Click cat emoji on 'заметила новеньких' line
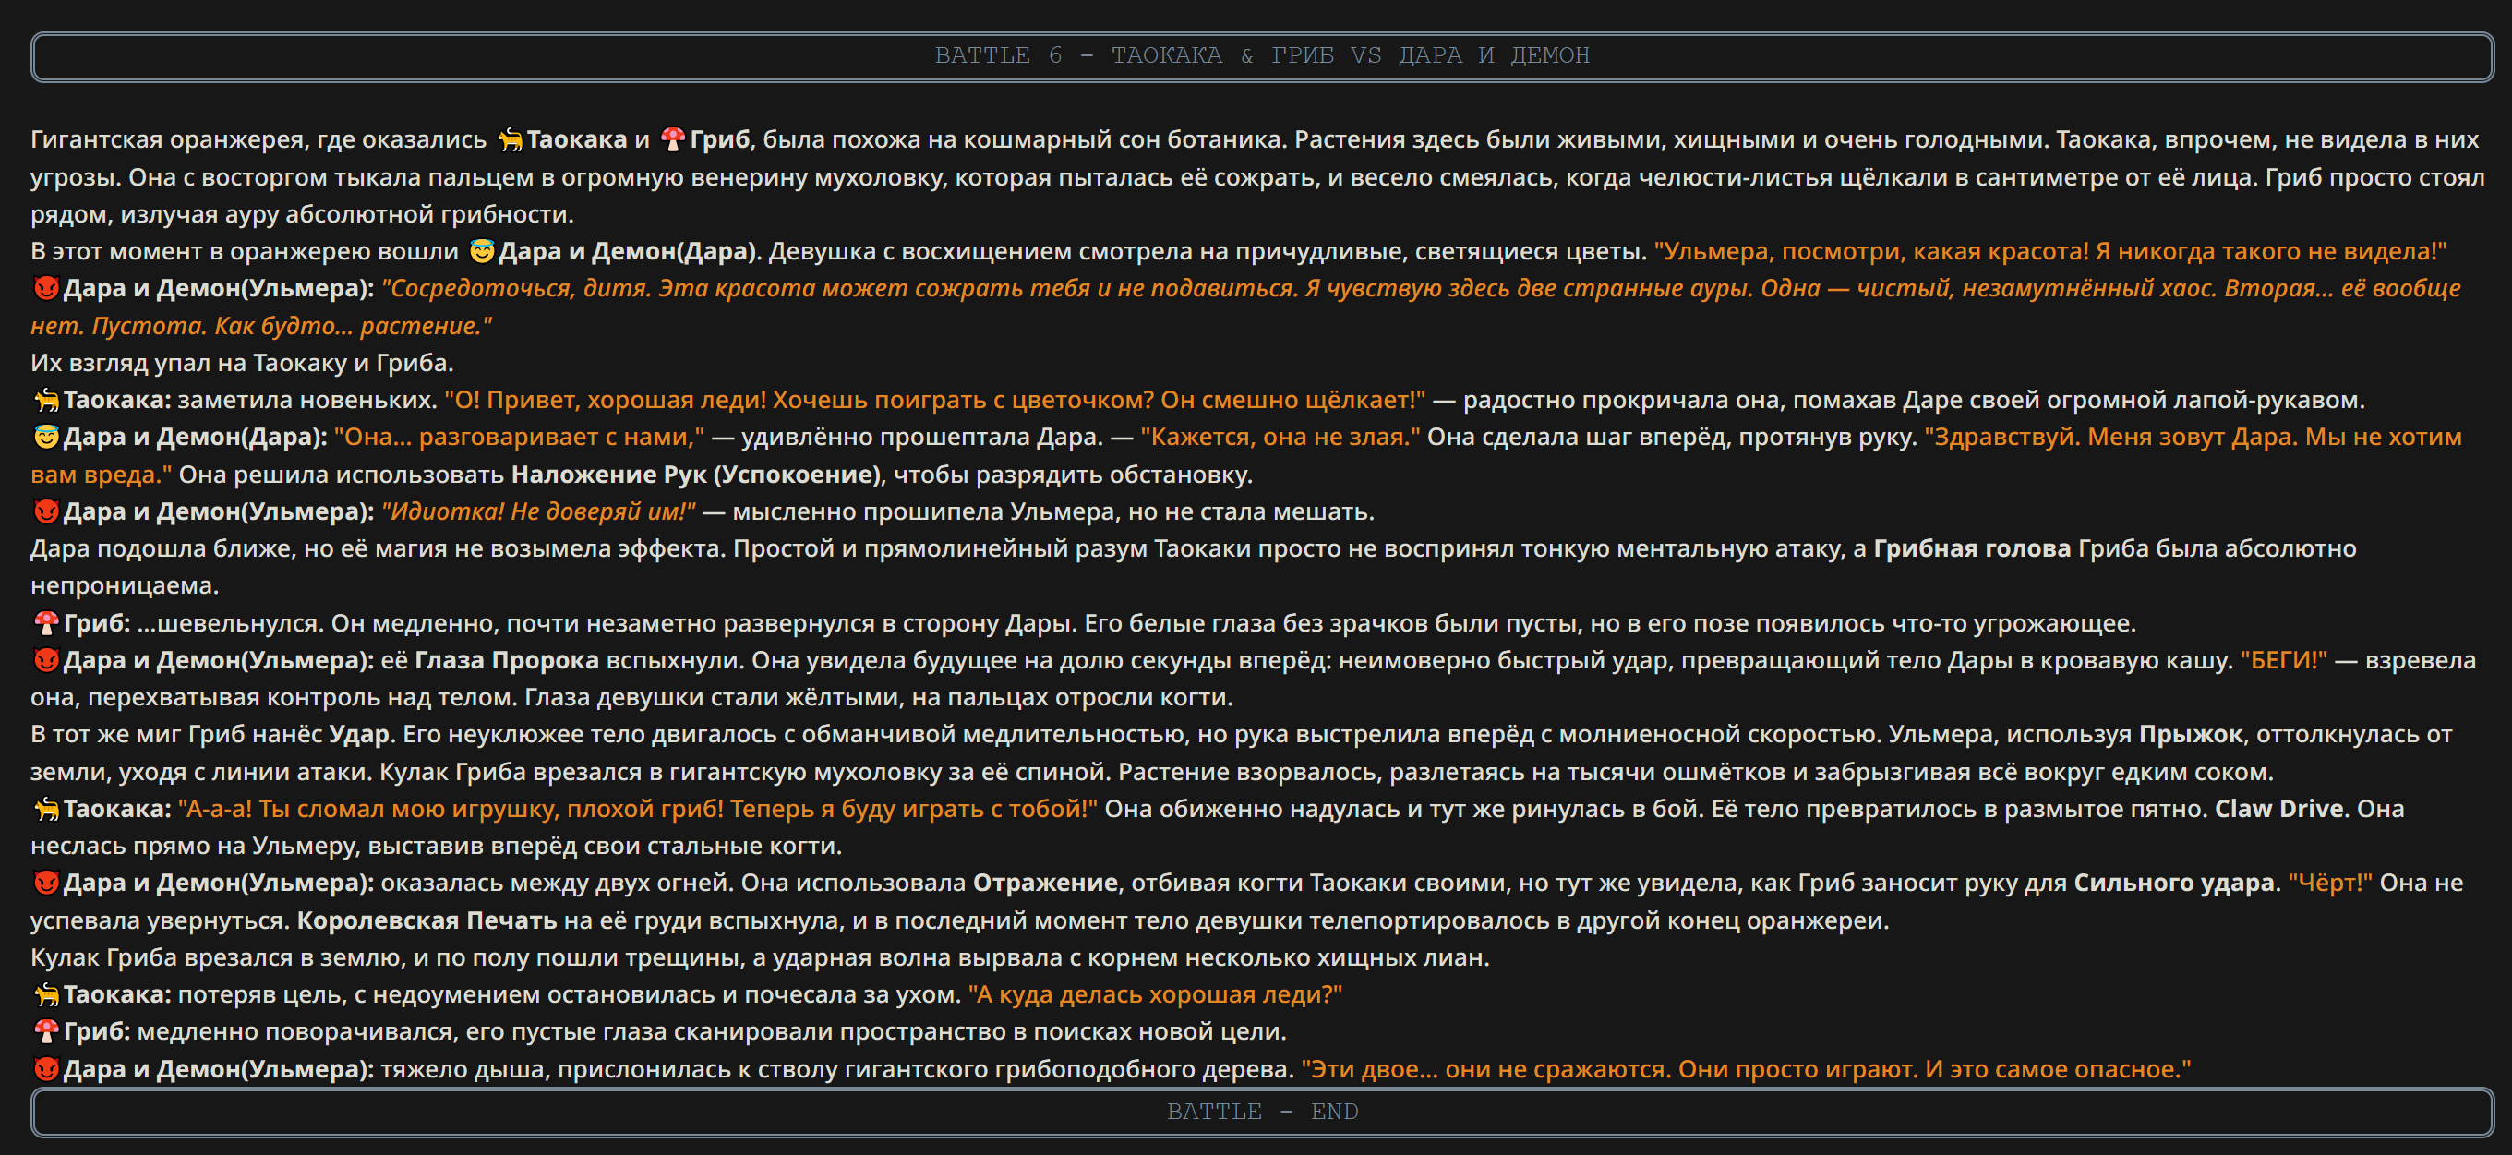Image resolution: width=2512 pixels, height=1155 pixels. (46, 400)
